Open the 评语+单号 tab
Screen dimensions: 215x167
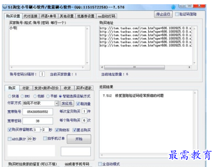click(x=48, y=16)
